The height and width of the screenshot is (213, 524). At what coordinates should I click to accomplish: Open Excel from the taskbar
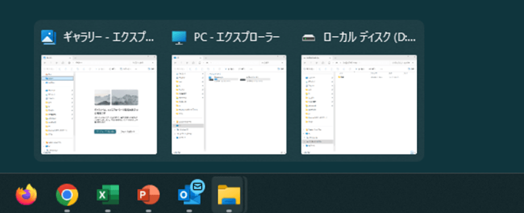(x=107, y=195)
